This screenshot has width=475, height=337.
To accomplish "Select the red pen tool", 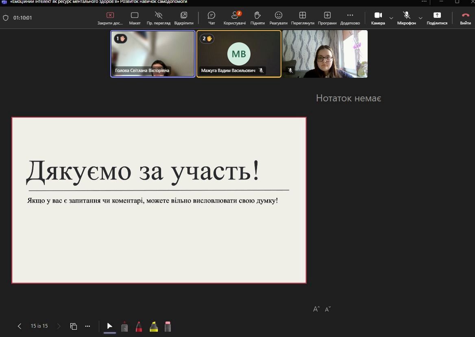I will [x=139, y=326].
